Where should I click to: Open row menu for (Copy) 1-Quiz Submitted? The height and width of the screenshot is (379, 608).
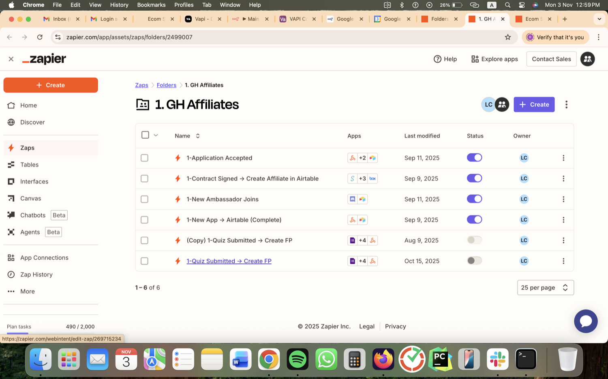563,240
